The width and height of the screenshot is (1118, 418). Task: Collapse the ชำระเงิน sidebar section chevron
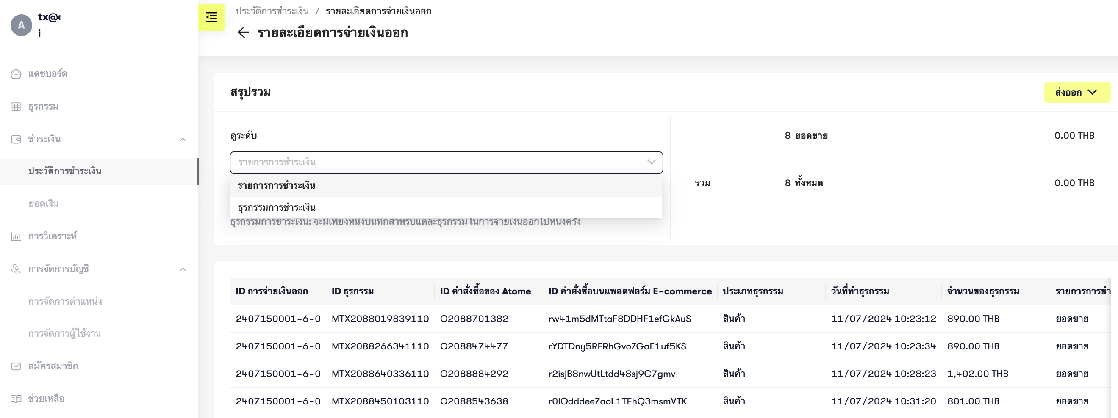(x=183, y=139)
